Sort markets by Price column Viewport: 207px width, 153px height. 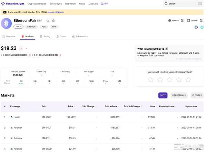pos(71,106)
